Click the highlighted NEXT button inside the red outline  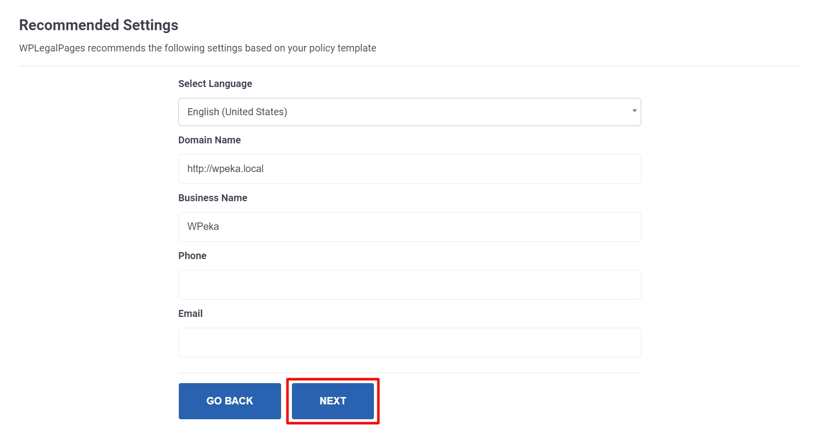click(x=332, y=401)
